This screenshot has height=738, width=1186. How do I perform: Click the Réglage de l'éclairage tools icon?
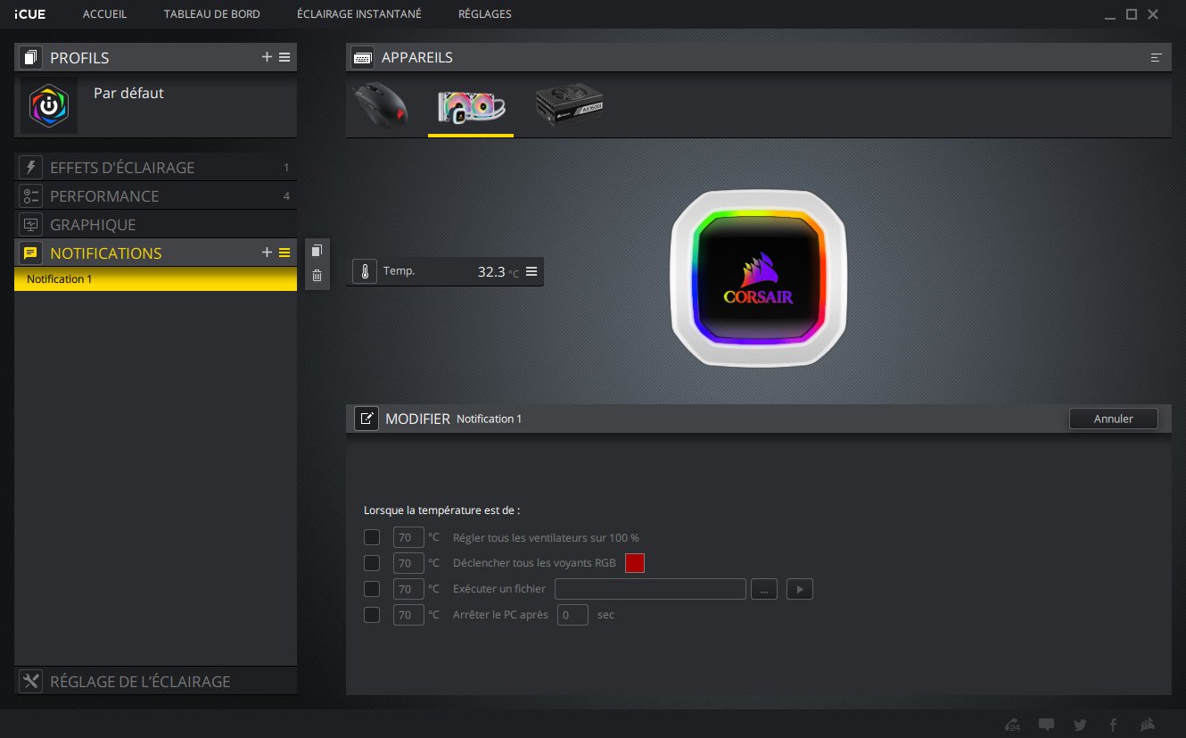31,681
